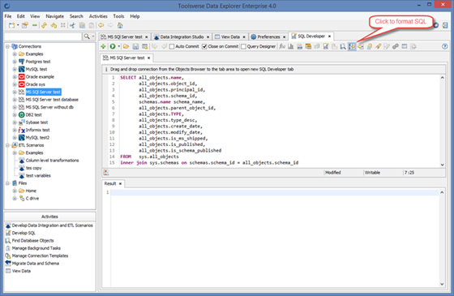Open the dropdown arrow beside the Run button
This screenshot has width=454, height=296.
coord(118,46)
